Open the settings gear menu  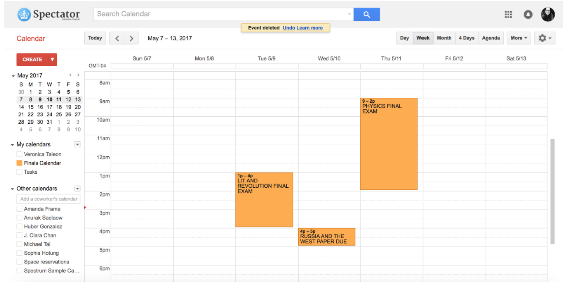(544, 38)
